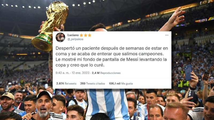View the 269 Tweets citados list

[x=93, y=83]
